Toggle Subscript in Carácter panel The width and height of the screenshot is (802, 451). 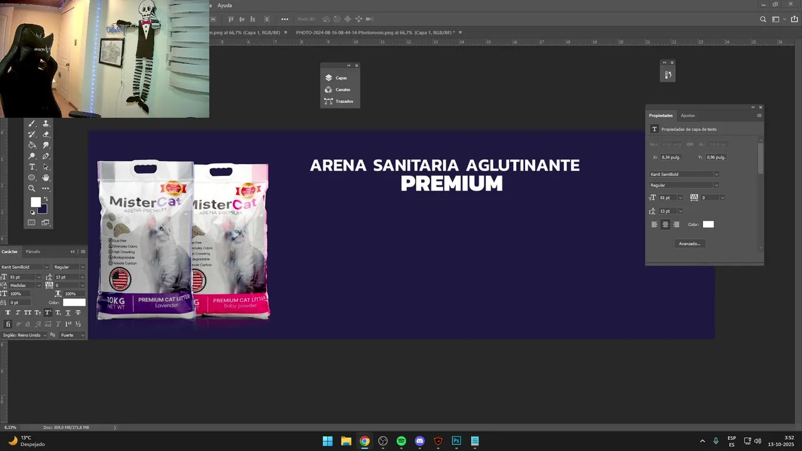58,313
